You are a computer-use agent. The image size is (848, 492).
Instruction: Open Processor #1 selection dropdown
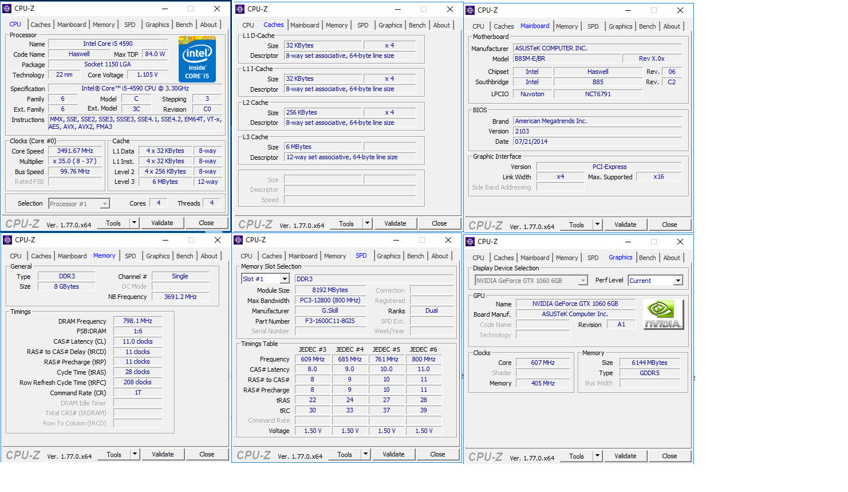(105, 204)
